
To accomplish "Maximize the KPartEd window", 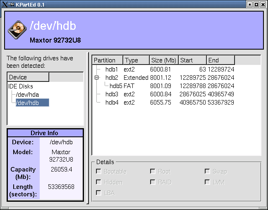I will (256, 5).
